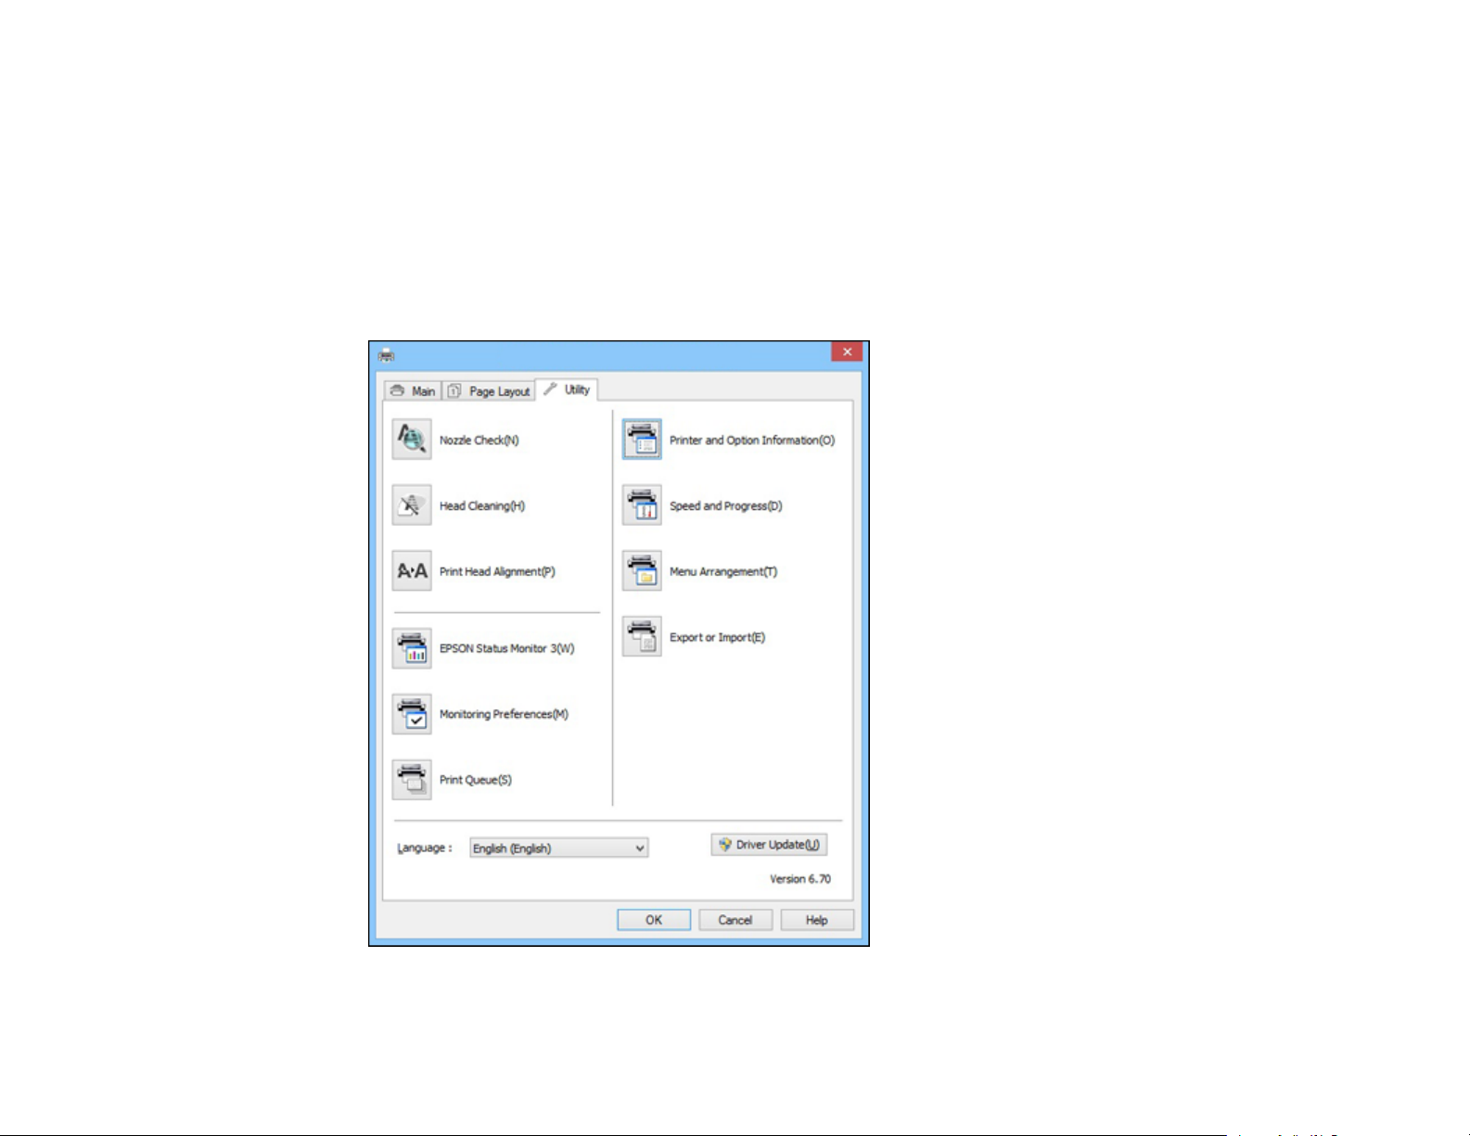Switch to the Page Layout tab
This screenshot has height=1136, width=1470.
tap(489, 390)
